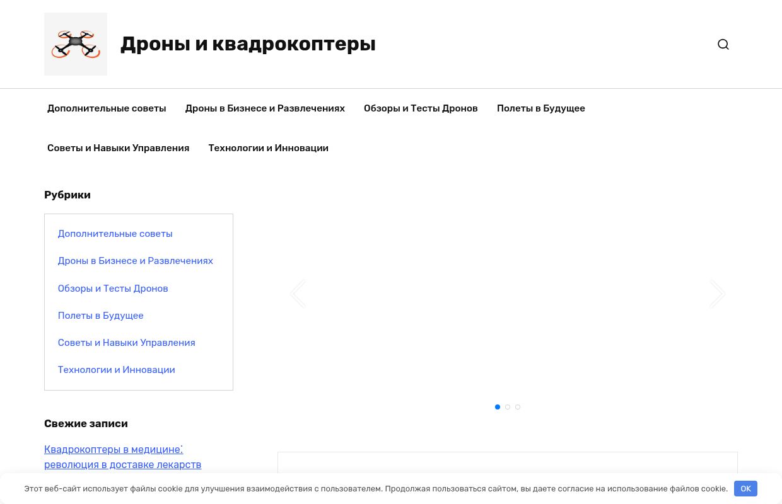Image resolution: width=782 pixels, height=504 pixels.
Task: Go to next slide arrow
Action: point(718,294)
